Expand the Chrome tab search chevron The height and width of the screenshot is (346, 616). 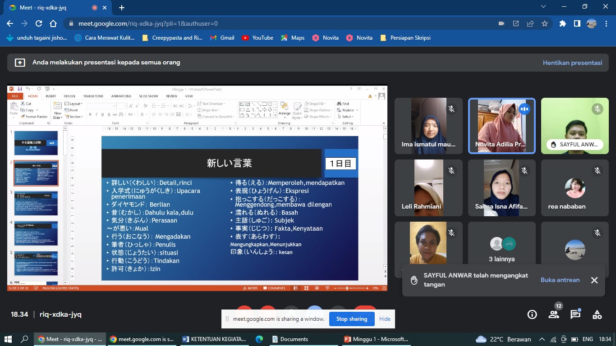[543, 7]
